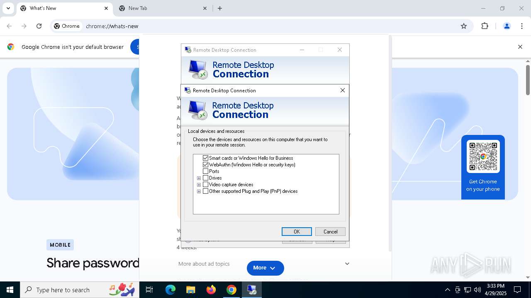Tick the Drives checkbox
This screenshot has height=298, width=531.
(x=205, y=178)
